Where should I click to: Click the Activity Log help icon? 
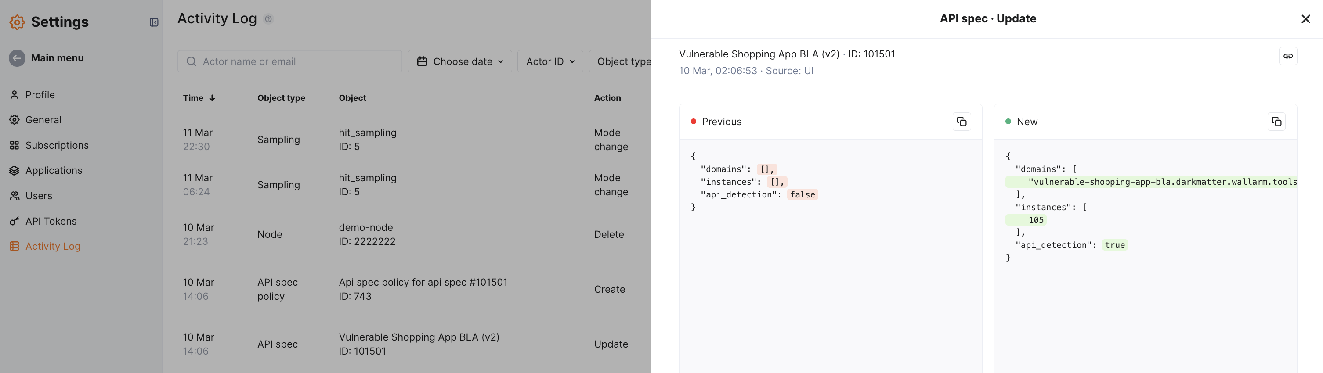coord(268,19)
